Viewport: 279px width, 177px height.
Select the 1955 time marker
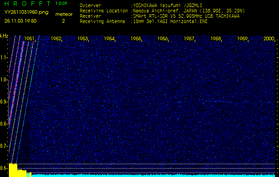pyautogui.click(x=136, y=39)
